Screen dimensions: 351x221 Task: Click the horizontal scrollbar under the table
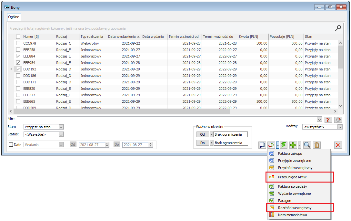coord(129,111)
